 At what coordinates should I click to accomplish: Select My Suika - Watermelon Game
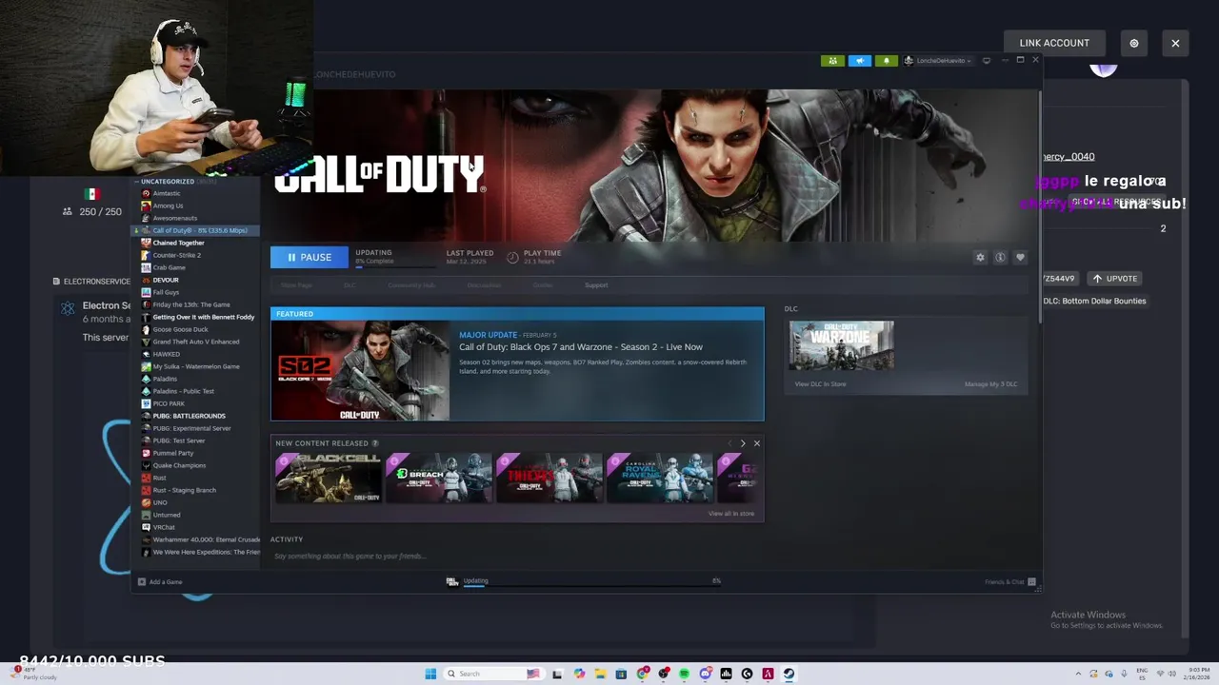tap(195, 366)
